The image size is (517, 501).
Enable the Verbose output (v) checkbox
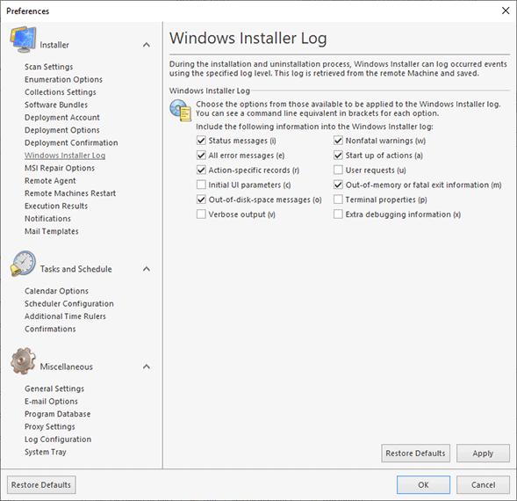click(201, 214)
